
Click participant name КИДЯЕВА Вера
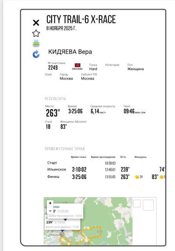tap(70, 52)
